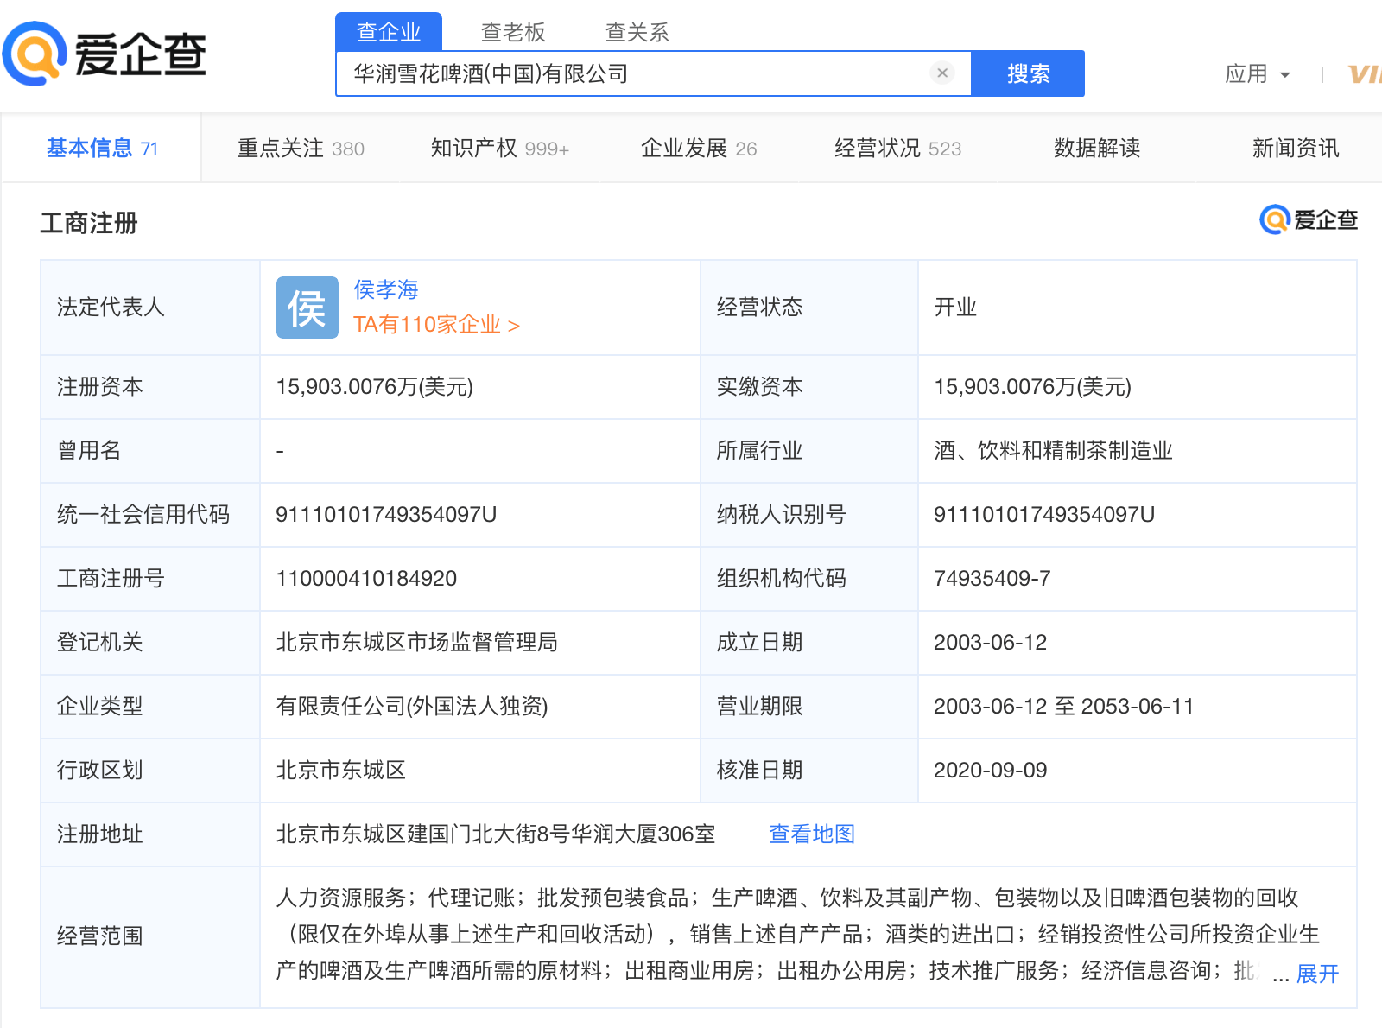Click the blue 搜索 button
Viewport: 1382px width, 1028px height.
[1028, 73]
